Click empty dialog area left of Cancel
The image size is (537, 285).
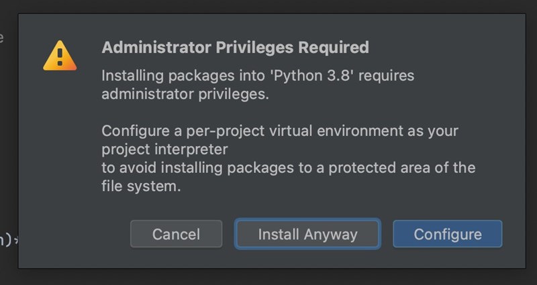click(x=74, y=234)
